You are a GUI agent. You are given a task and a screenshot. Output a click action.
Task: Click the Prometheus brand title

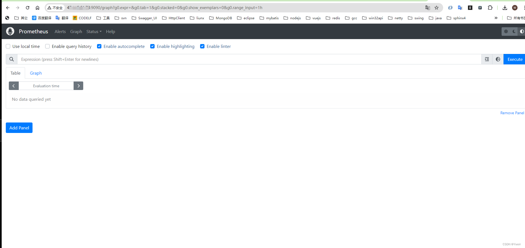click(33, 31)
